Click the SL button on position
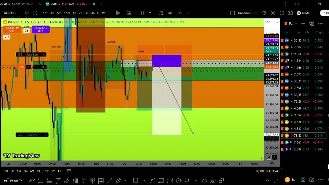 (x=43, y=67)
